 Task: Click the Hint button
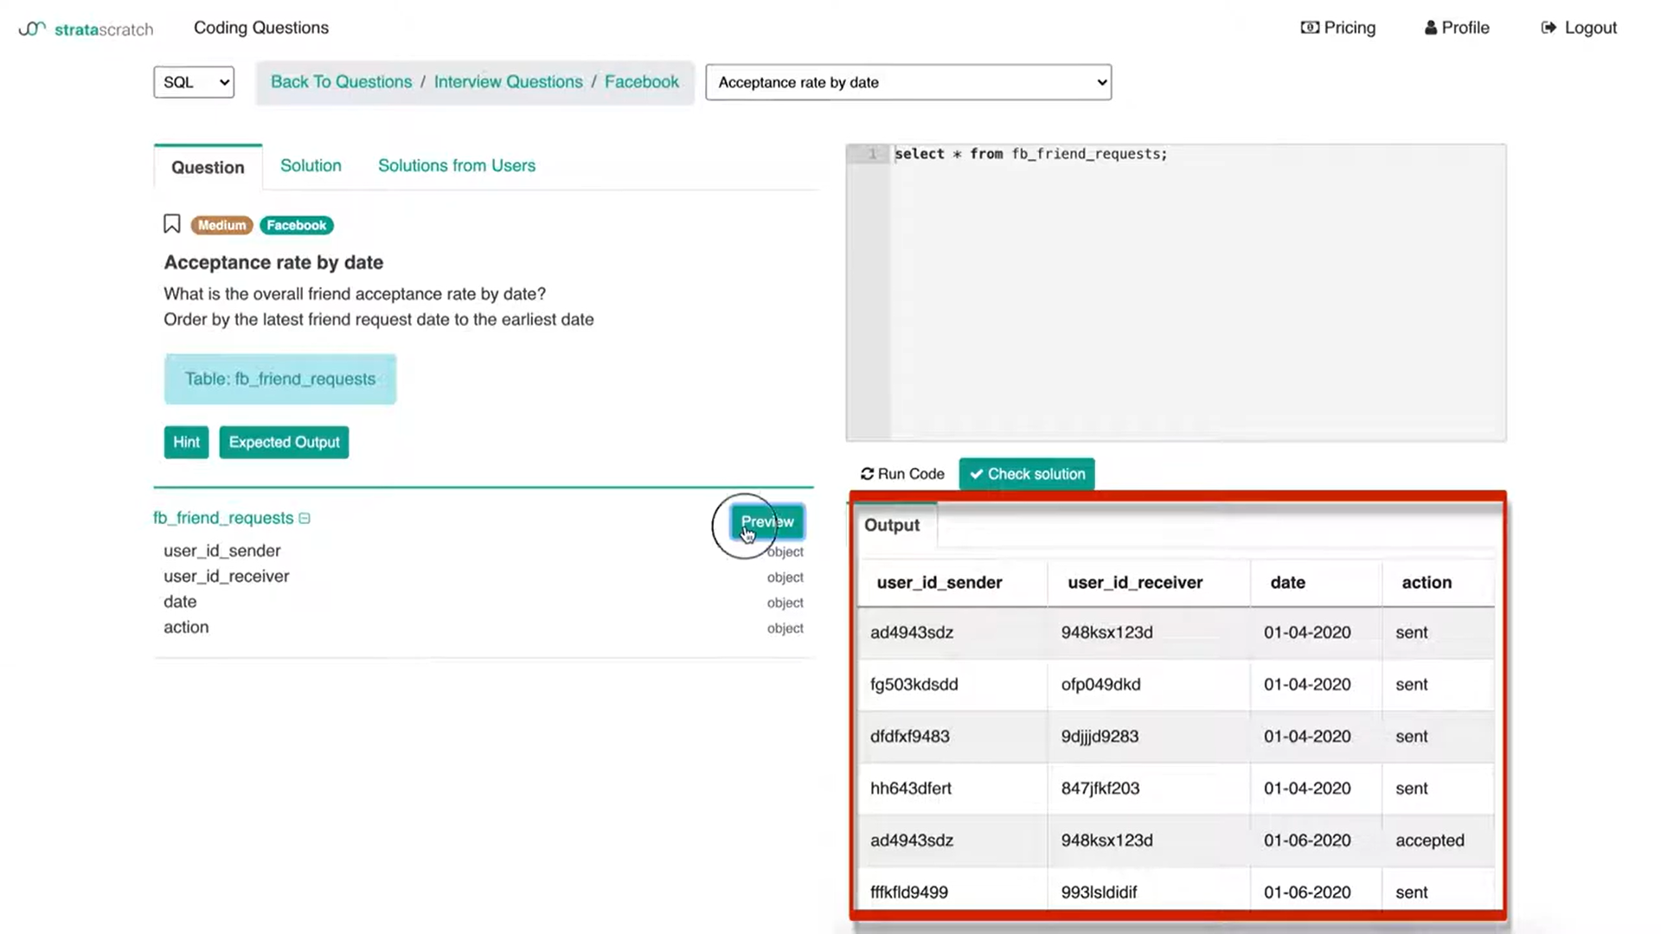pos(186,442)
